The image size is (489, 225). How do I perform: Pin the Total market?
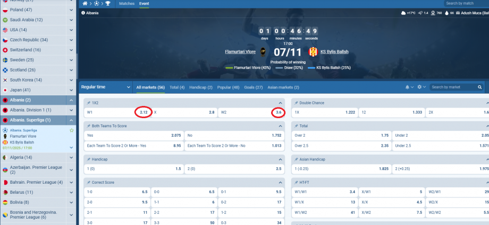[x=296, y=126]
